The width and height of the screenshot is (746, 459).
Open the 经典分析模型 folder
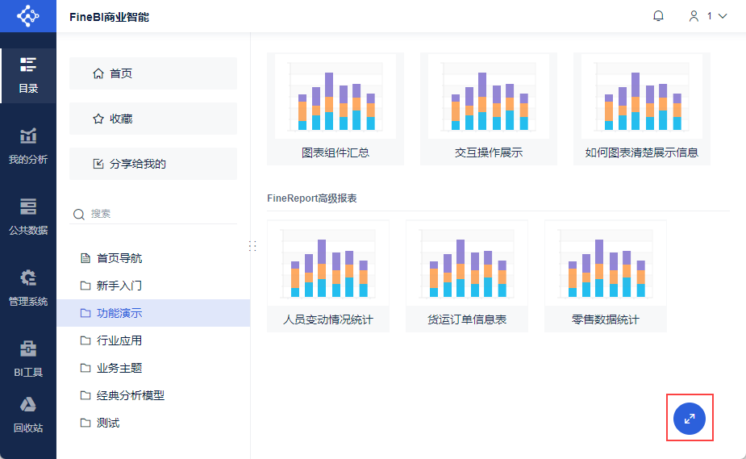click(153, 395)
